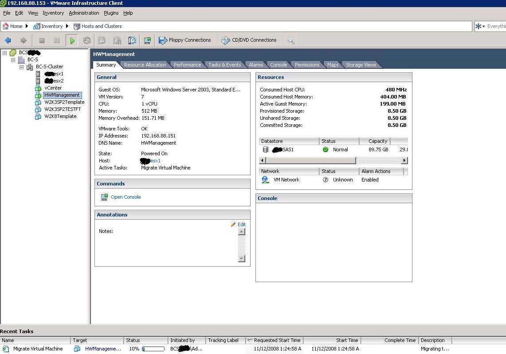
Task: Click the forward arrow in toolbar
Action: coord(23,40)
